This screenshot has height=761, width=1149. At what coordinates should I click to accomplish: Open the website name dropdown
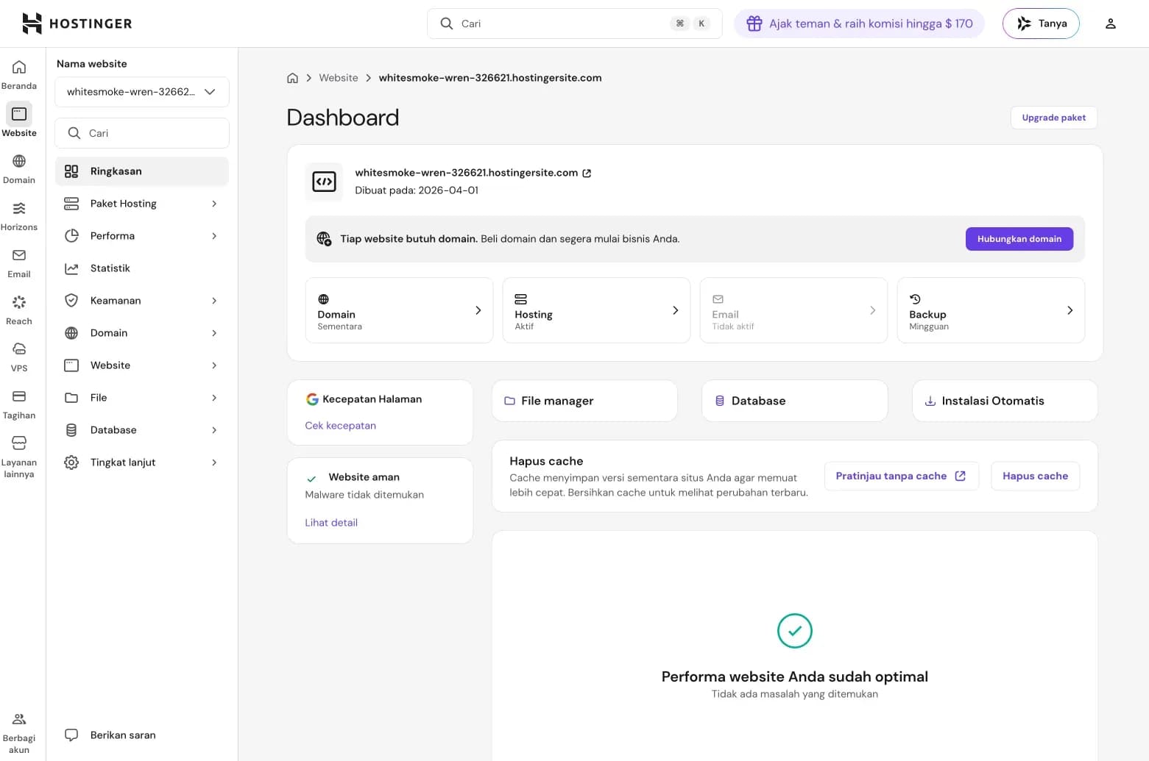(141, 92)
